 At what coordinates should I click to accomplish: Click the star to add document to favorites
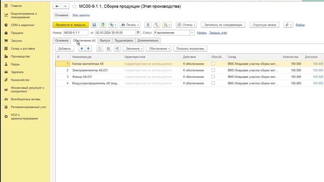[x=74, y=6]
